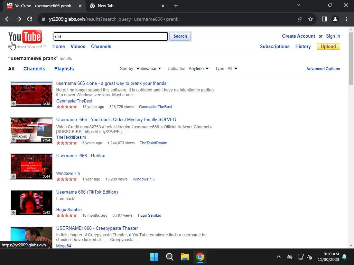This screenshot has height=265, width=354.
Task: Open the Chrome profile menu
Action: click(335, 19)
